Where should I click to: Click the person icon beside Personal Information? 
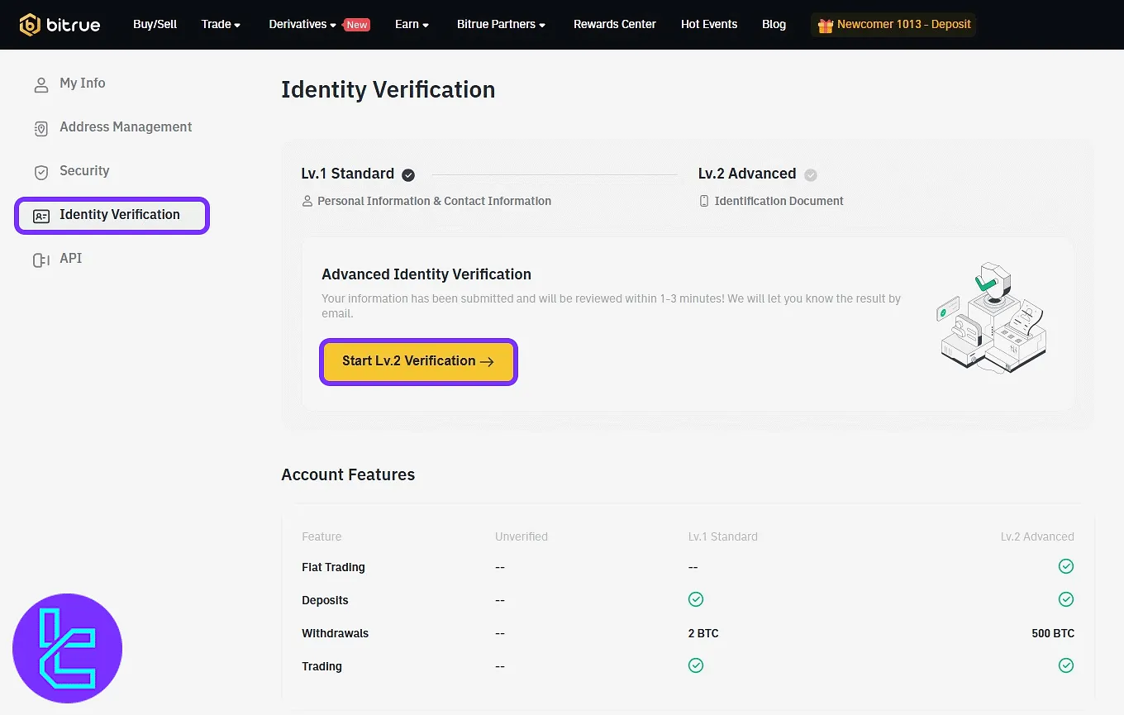(307, 201)
